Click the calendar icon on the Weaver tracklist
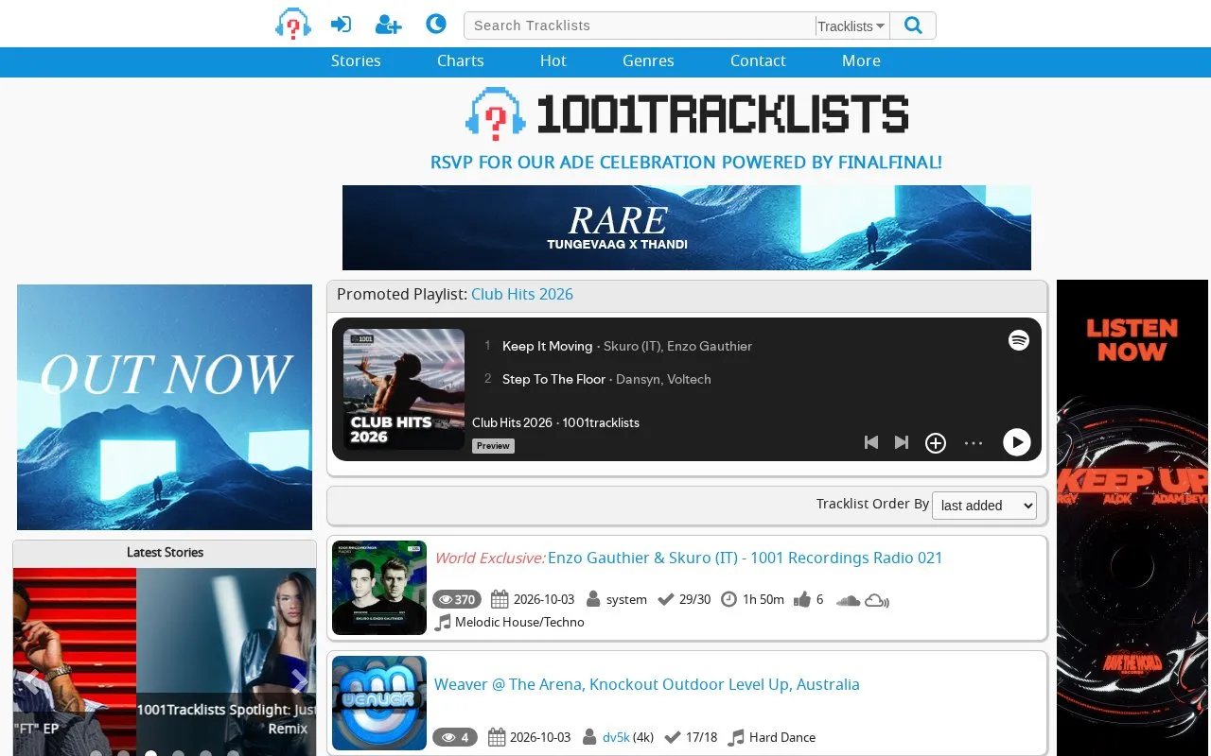 point(497,737)
